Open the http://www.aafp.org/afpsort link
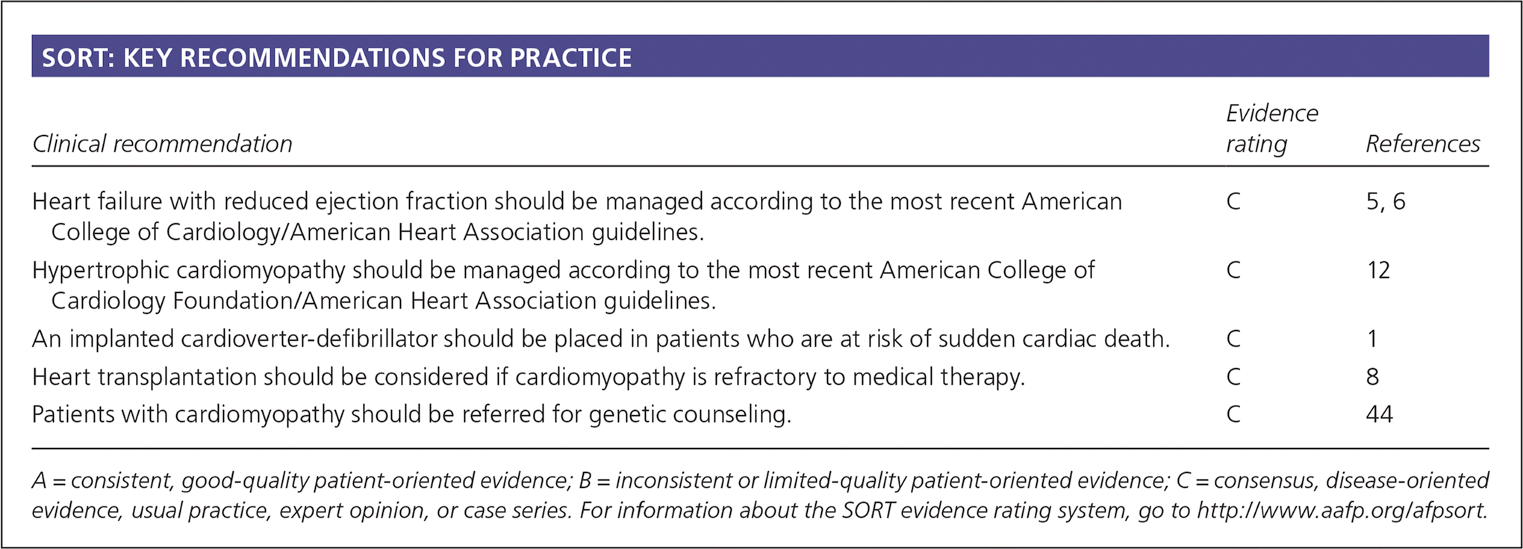Screen dimensions: 1523x549 tap(1342, 511)
